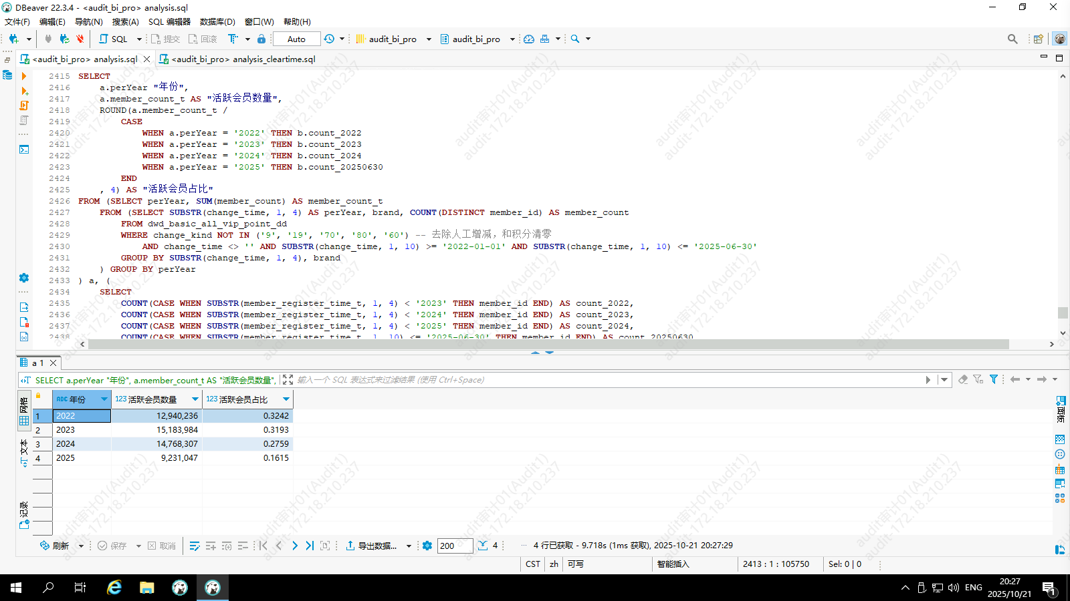Click the database dashboard gauge icon
Viewport: 1070px width, 601px height.
pyautogui.click(x=529, y=39)
